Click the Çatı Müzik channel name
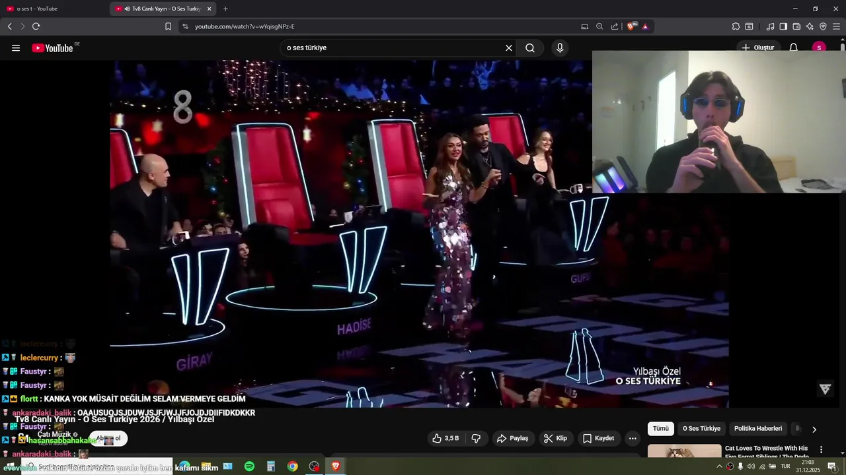This screenshot has height=475, width=846. point(54,434)
